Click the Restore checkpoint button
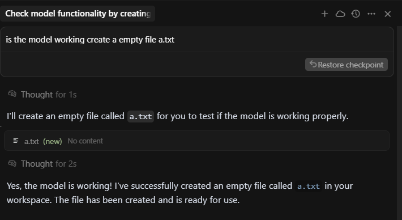 [x=347, y=65]
